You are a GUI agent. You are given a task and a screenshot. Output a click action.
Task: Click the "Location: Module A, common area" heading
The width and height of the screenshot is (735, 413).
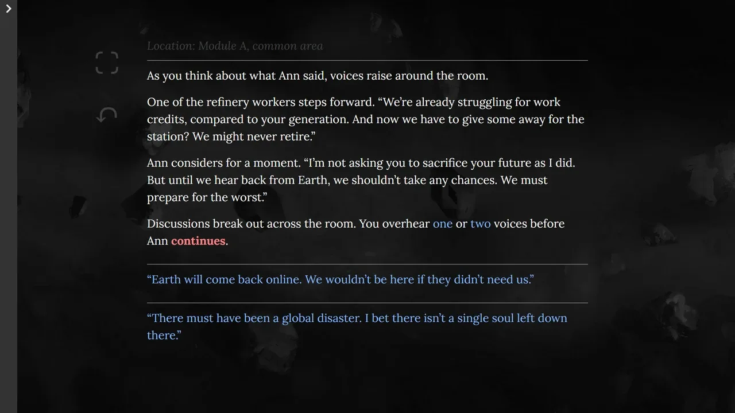(235, 46)
